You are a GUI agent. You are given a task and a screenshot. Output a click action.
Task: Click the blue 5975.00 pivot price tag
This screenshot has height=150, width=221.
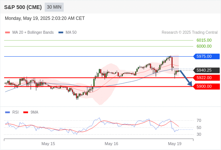(x=206, y=57)
